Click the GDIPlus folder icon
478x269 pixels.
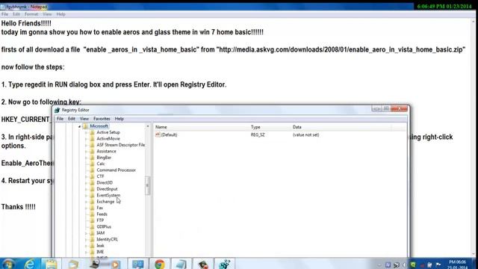(92, 226)
